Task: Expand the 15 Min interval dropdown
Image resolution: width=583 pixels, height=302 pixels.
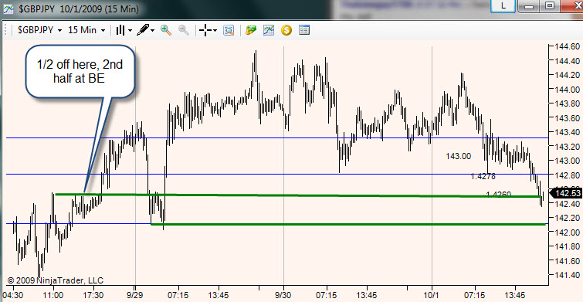Action: [86, 30]
